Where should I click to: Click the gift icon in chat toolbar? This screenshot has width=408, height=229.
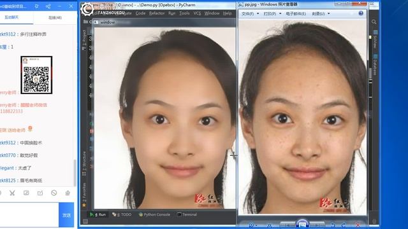click(x=68, y=193)
